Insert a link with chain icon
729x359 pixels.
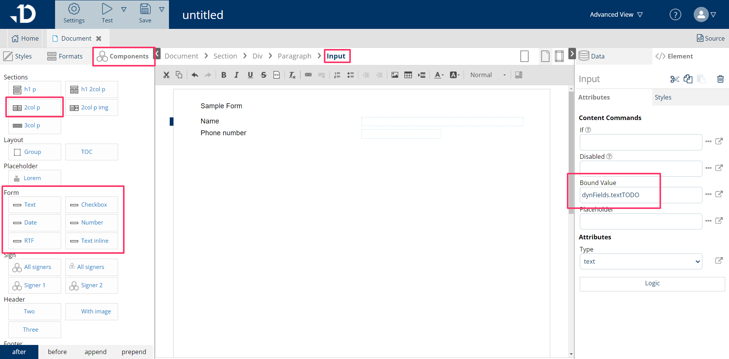(308, 75)
